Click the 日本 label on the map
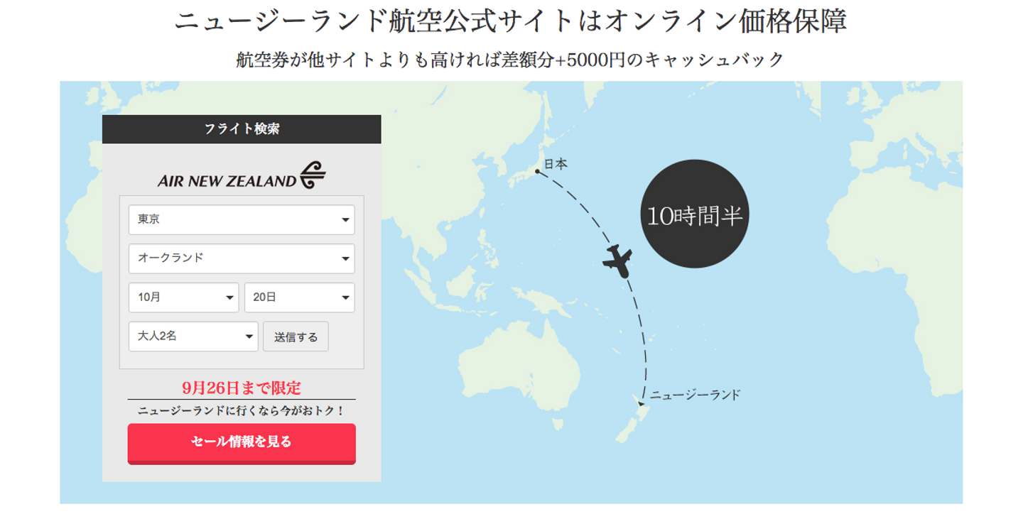The width and height of the screenshot is (1023, 514). click(x=556, y=164)
